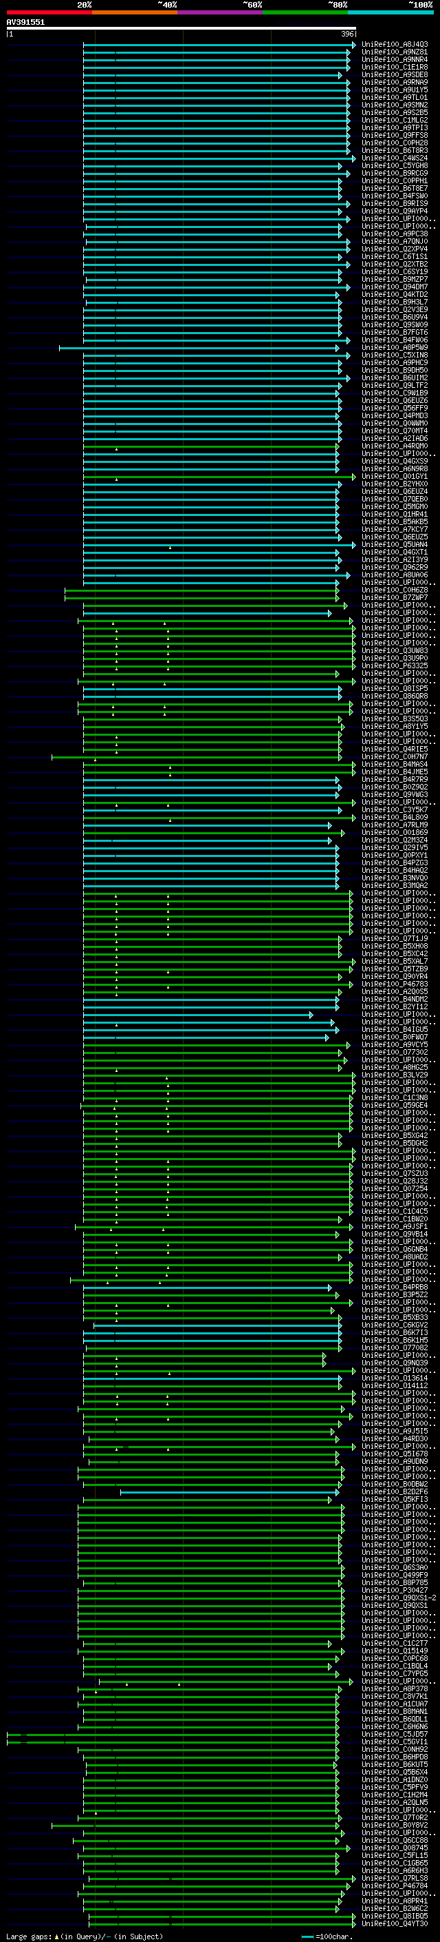Select the UniRef100_Q2XPV4 entry
The width and height of the screenshot is (440, 1942).
395,249
